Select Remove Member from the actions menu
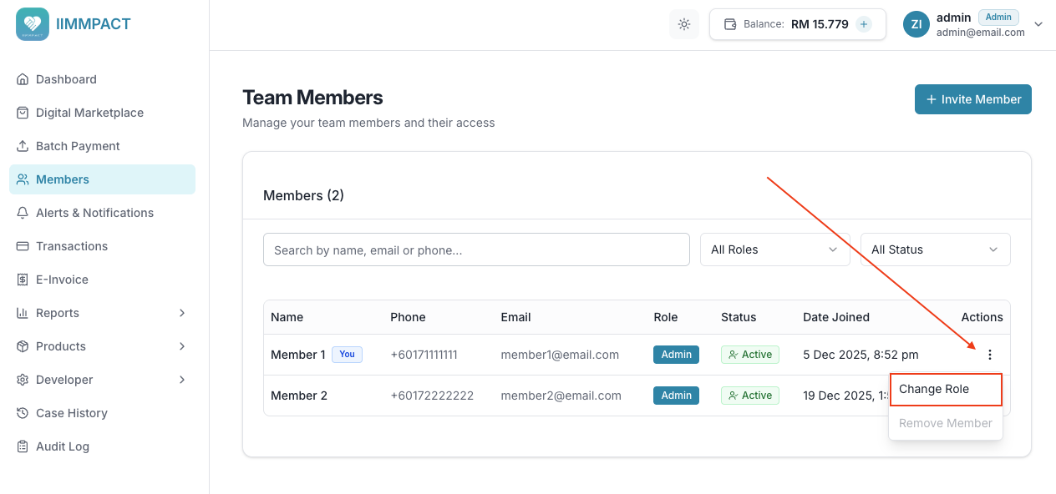 945,423
